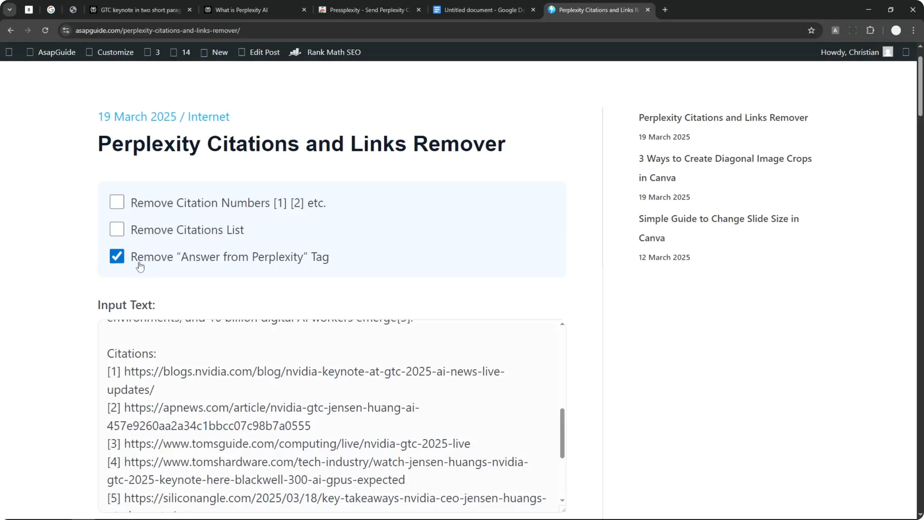Switch to the 'What is Perplexity AI' tab
The width and height of the screenshot is (924, 520).
click(242, 10)
